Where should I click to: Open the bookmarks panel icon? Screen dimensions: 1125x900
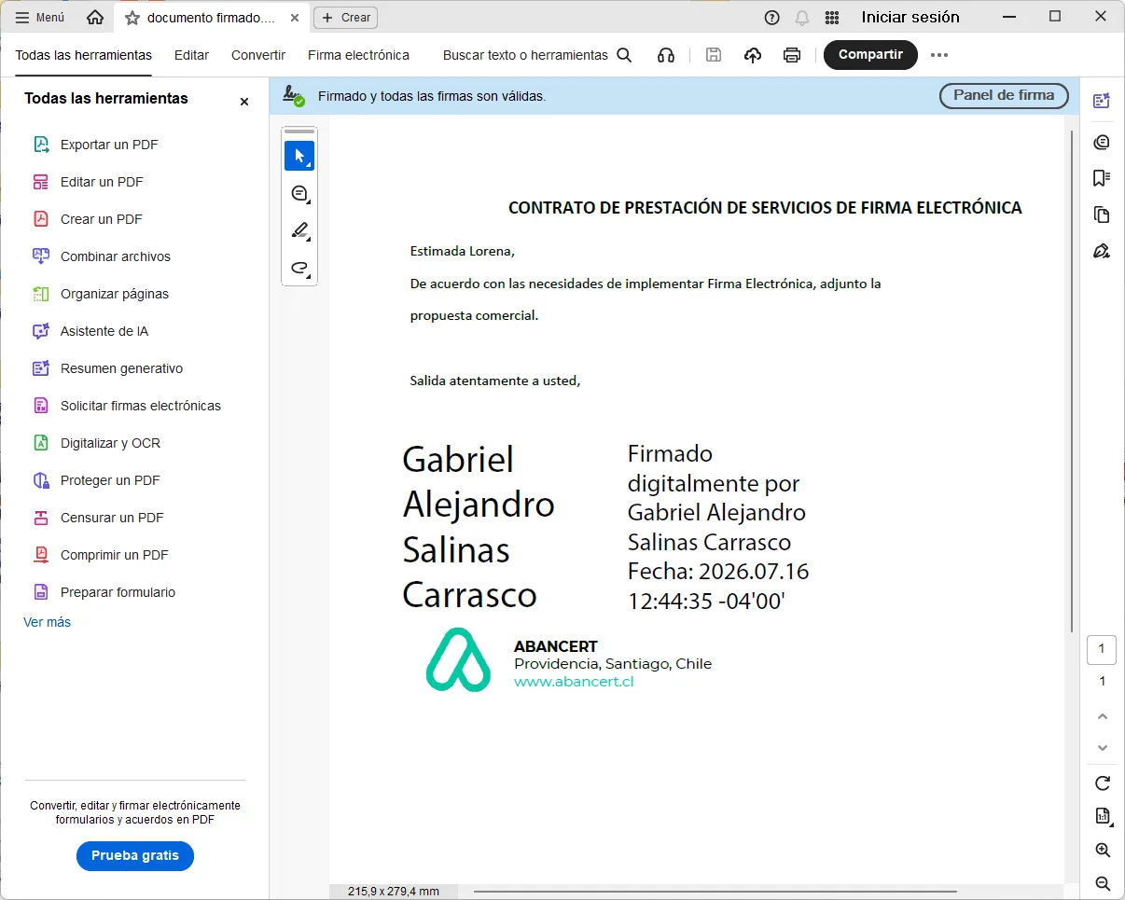[1102, 178]
